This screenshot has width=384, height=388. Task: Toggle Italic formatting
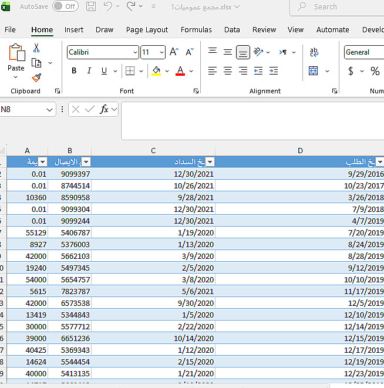pos(89,71)
